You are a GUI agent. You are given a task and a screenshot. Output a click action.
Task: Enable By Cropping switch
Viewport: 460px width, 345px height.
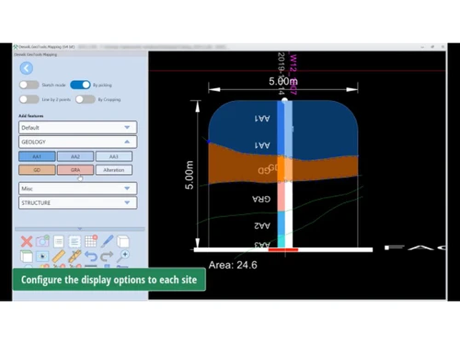86,99
